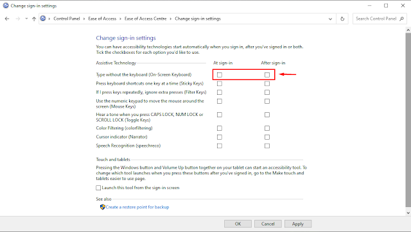Expand chevron after Ease of Access Centre breadcrumb

point(171,19)
